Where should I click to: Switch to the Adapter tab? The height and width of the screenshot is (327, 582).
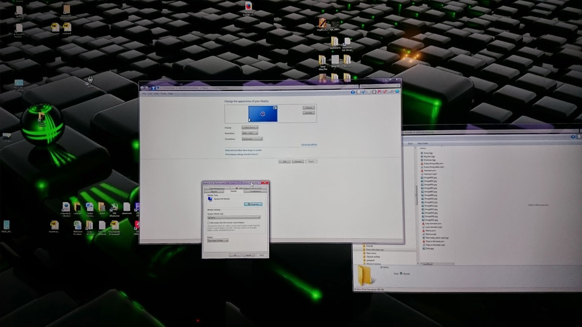coord(214,191)
